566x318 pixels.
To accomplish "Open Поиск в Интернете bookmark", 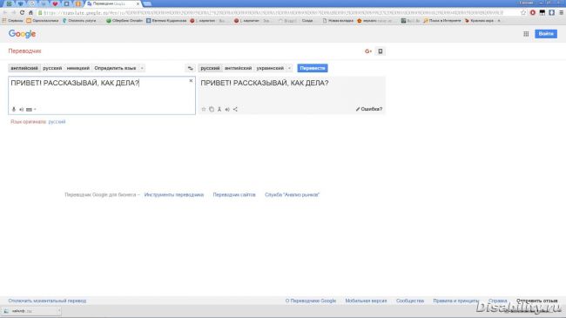I will click(442, 21).
